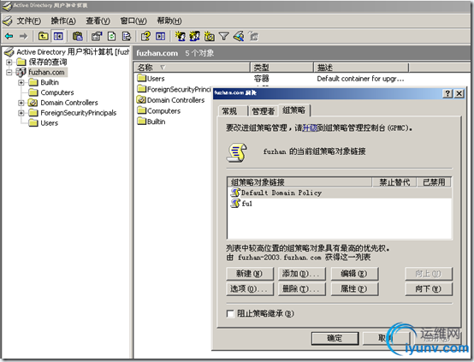Click the 升级 link to GPMC
The width and height of the screenshot is (474, 362).
(310, 128)
